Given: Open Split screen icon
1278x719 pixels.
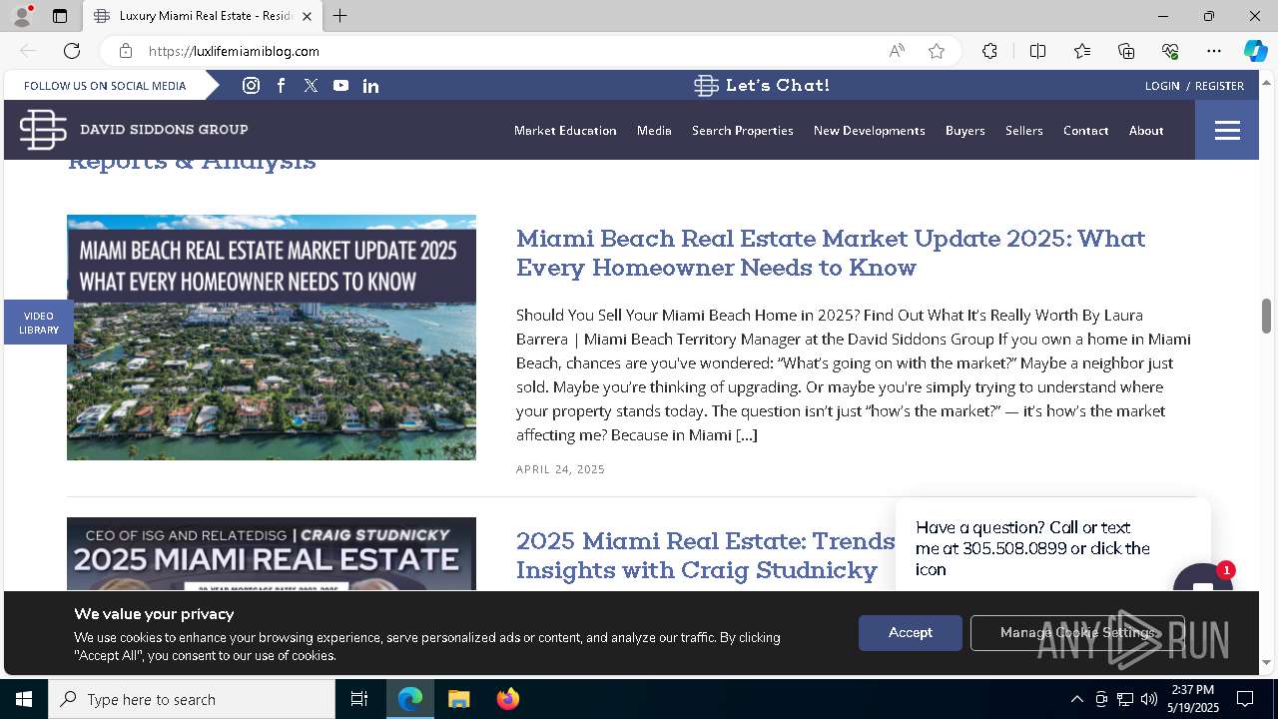Looking at the screenshot, I should 1037,51.
